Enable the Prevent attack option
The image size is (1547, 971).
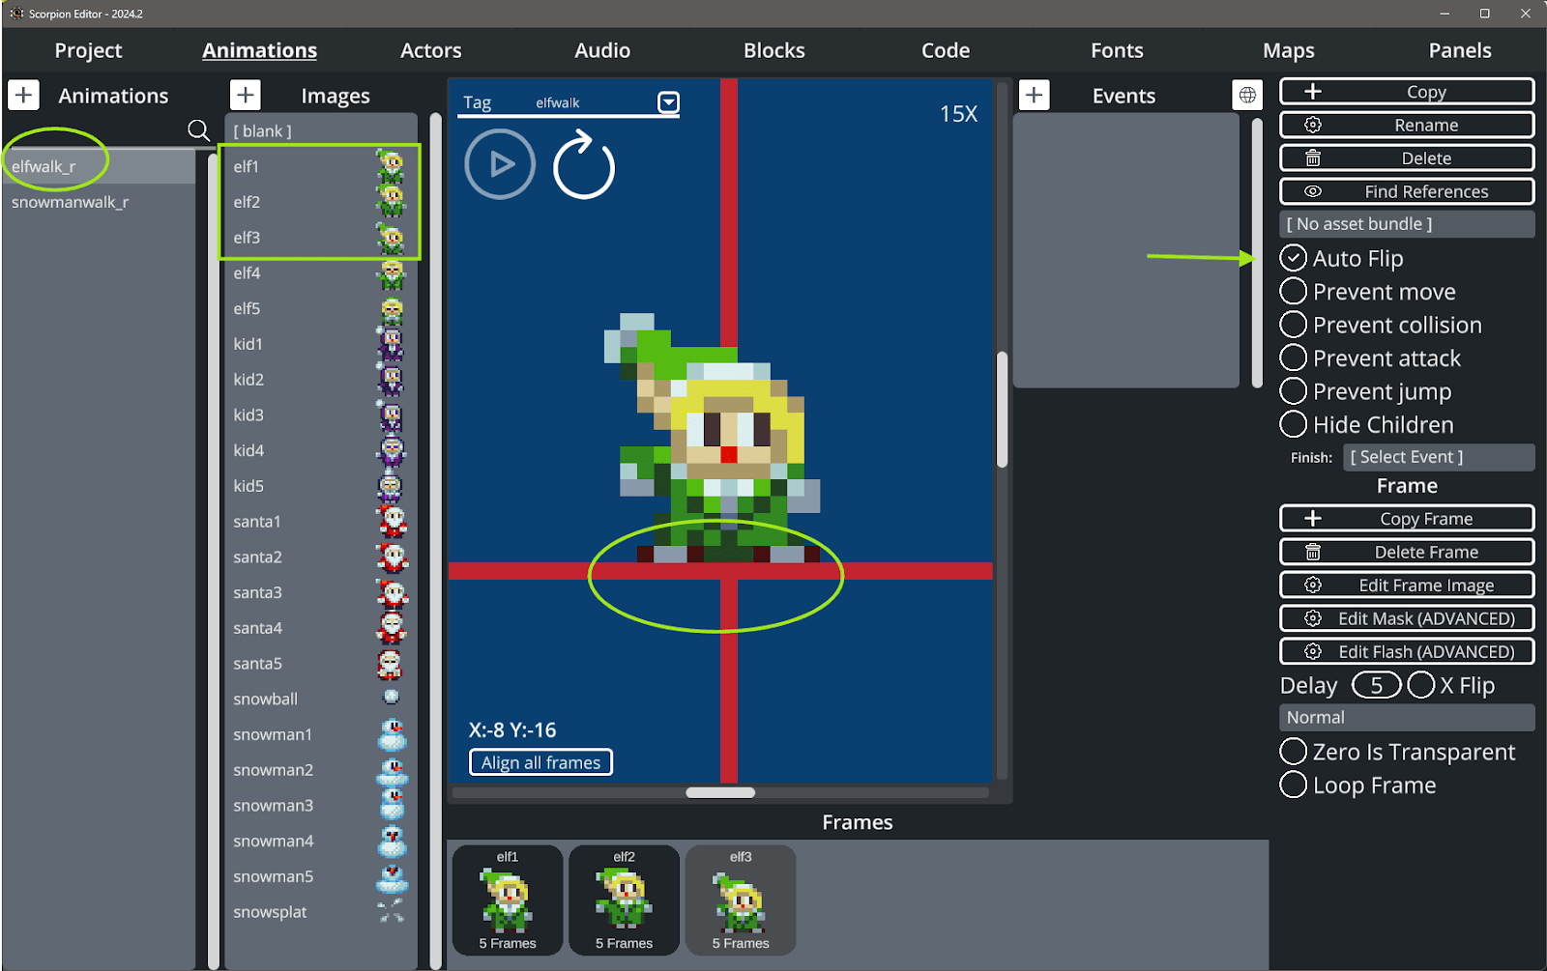1293,357
